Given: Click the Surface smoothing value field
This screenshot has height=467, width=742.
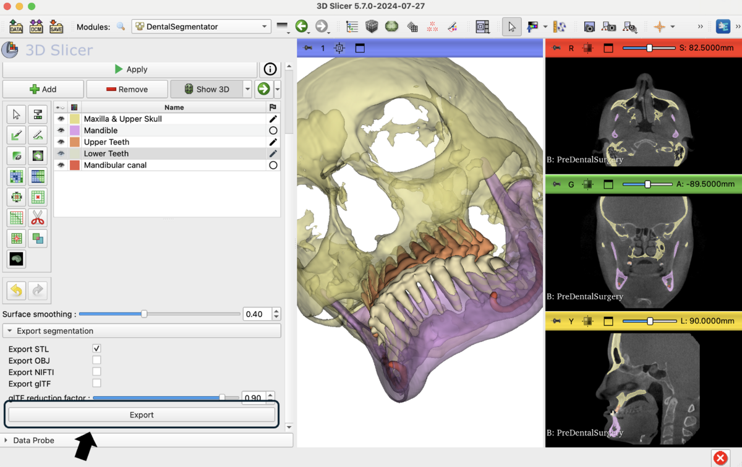Looking at the screenshot, I should tap(257, 314).
